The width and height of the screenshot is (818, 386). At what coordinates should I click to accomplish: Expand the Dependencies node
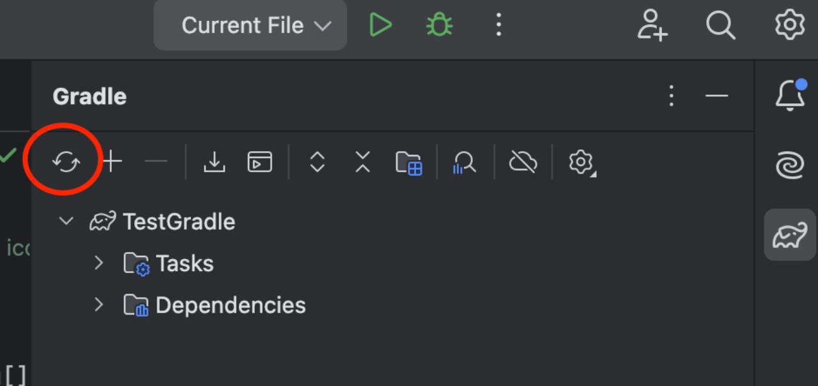point(99,305)
